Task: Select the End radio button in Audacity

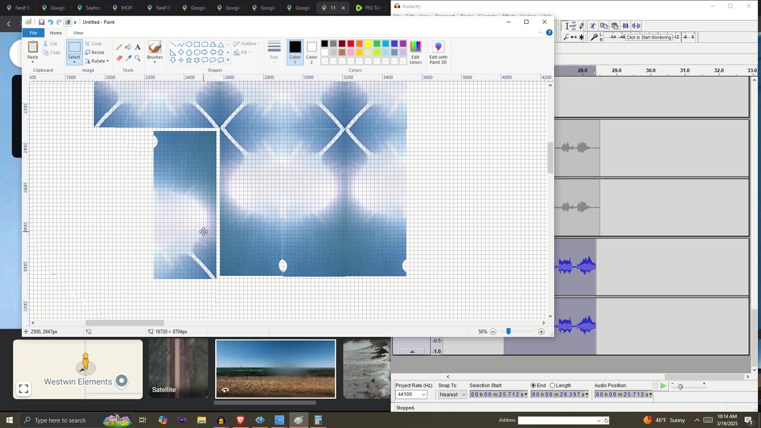Action: (534, 386)
